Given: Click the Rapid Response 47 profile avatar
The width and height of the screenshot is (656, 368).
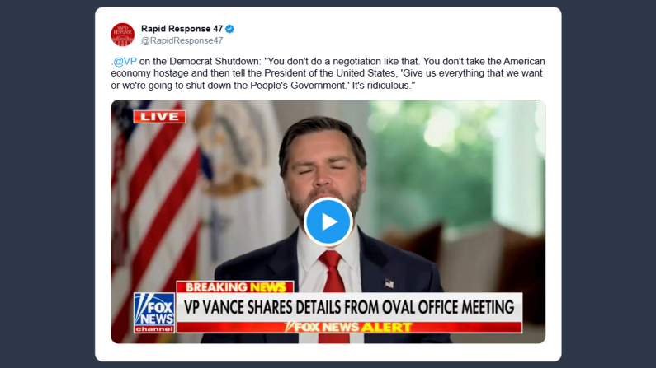Looking at the screenshot, I should click(123, 35).
